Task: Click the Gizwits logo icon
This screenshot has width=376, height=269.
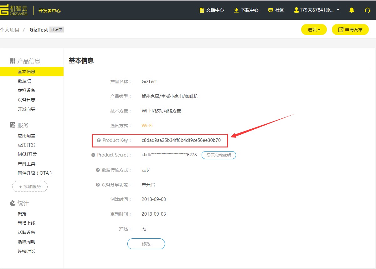Action: 4,10
